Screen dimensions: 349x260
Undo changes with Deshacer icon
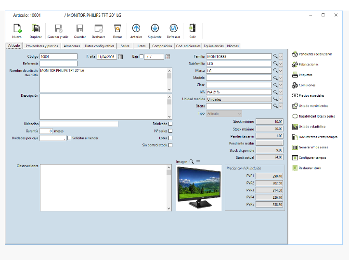click(x=99, y=28)
